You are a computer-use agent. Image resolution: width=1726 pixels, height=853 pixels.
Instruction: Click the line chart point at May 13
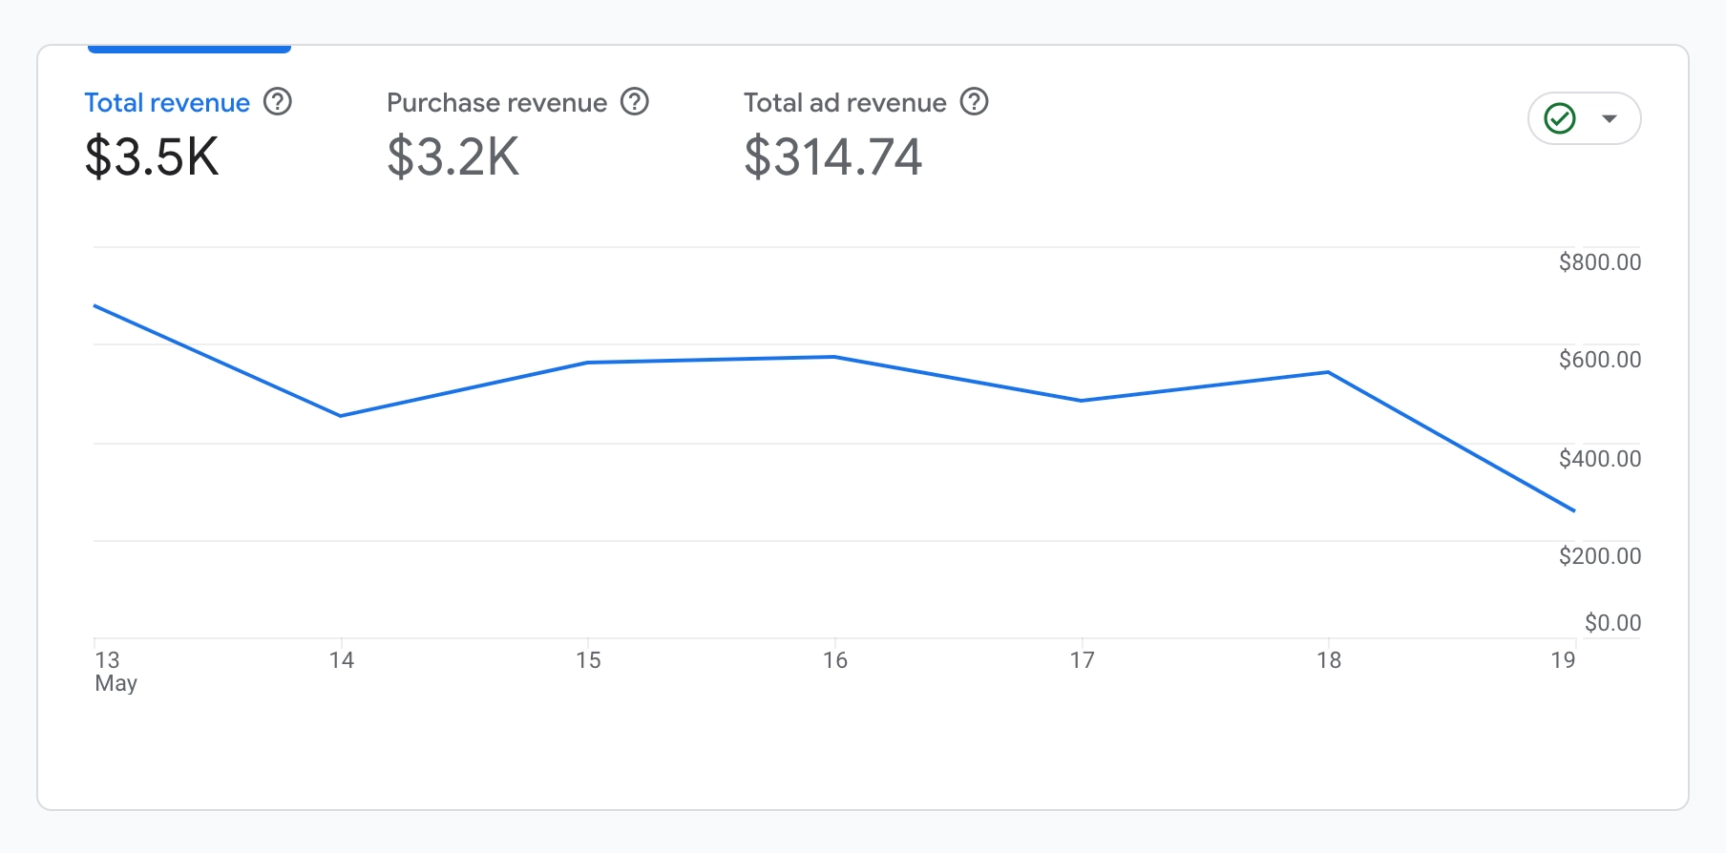[95, 305]
